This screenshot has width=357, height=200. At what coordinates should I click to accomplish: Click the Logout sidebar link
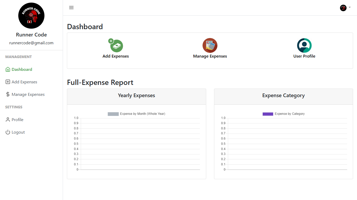coord(18,132)
